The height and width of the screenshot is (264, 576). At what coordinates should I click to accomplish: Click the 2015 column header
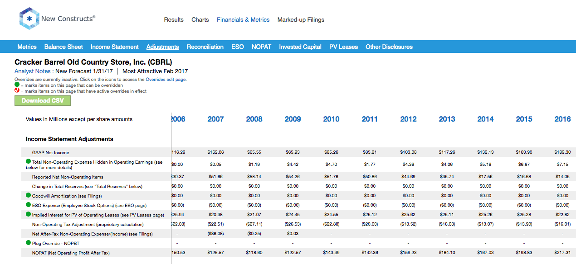tap(524, 119)
